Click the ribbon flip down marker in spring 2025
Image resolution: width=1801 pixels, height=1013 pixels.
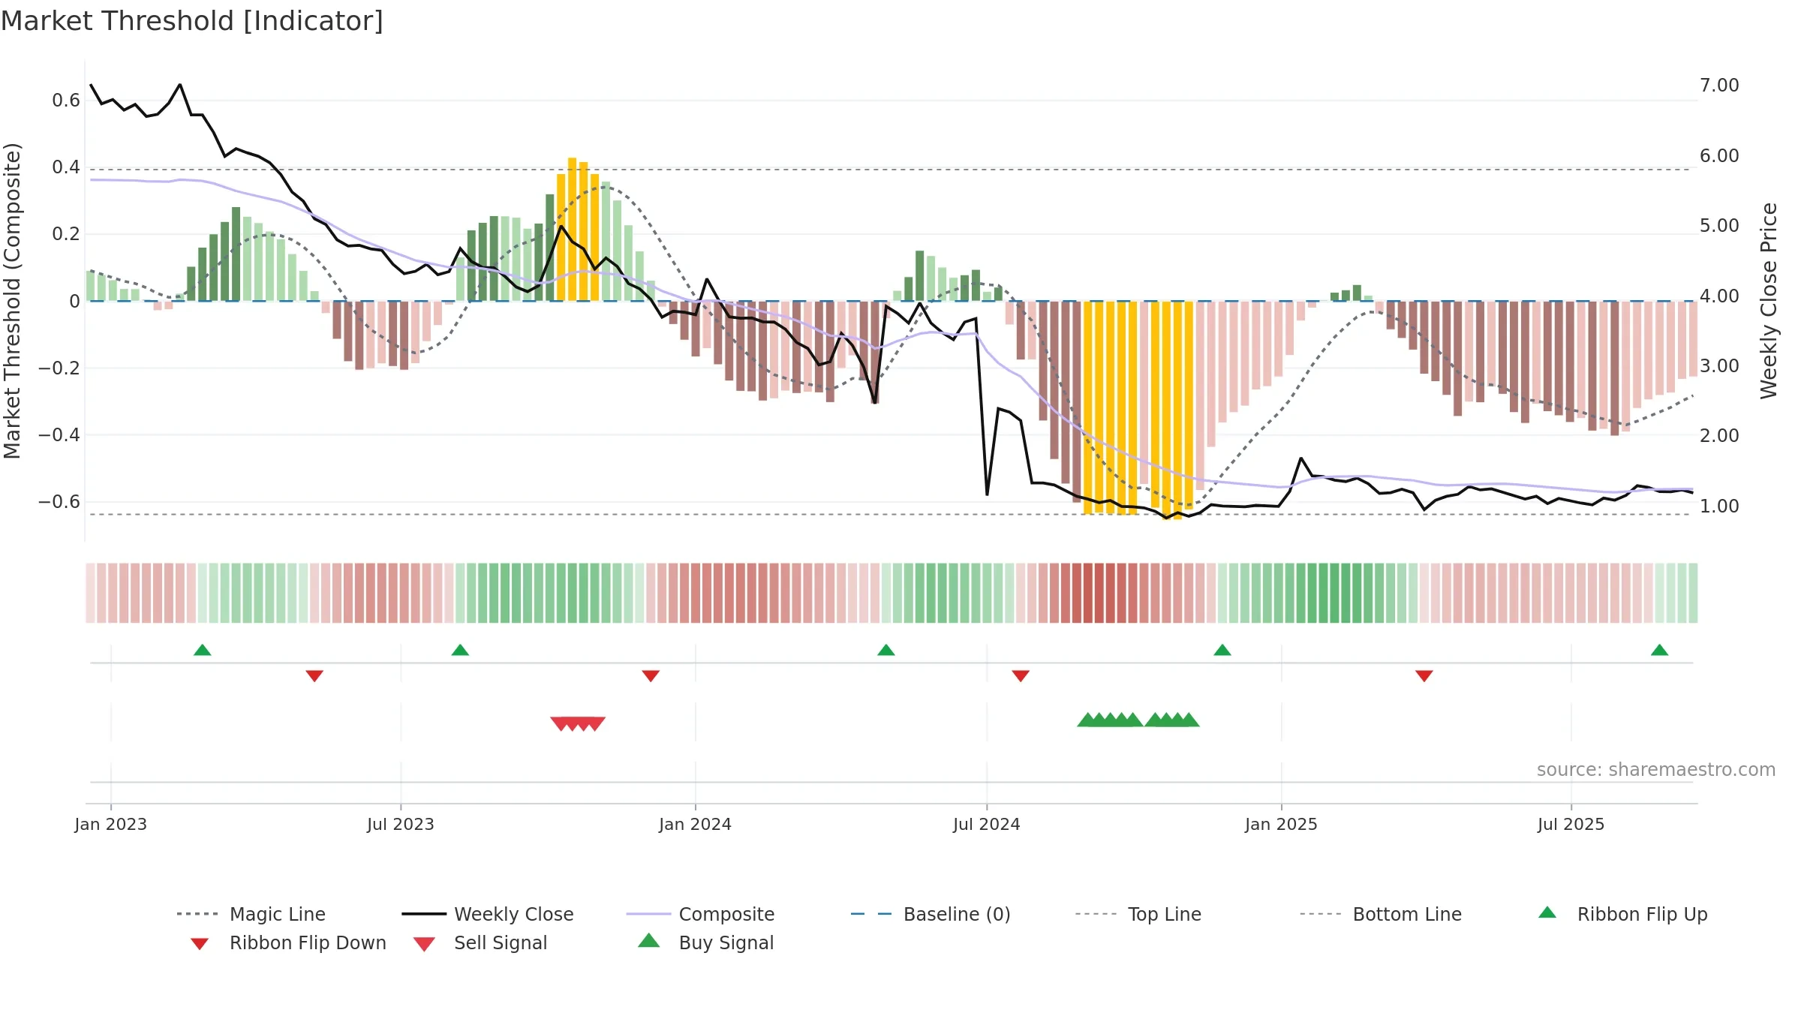coord(1424,676)
